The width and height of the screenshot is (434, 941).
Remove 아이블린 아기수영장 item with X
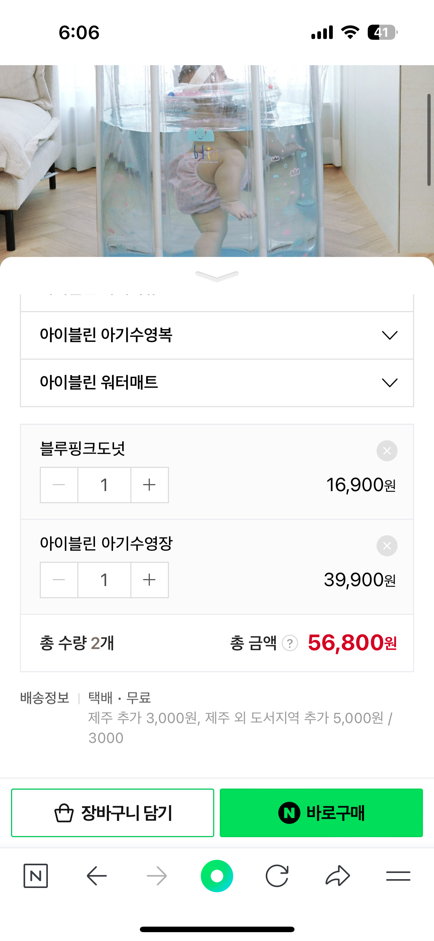(387, 546)
